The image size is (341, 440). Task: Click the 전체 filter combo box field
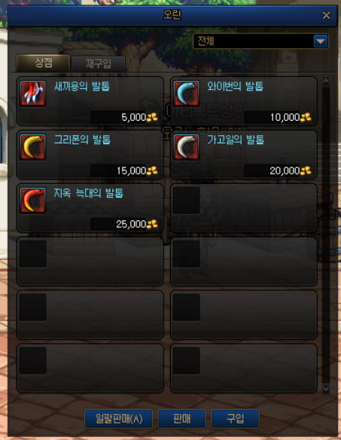point(260,42)
